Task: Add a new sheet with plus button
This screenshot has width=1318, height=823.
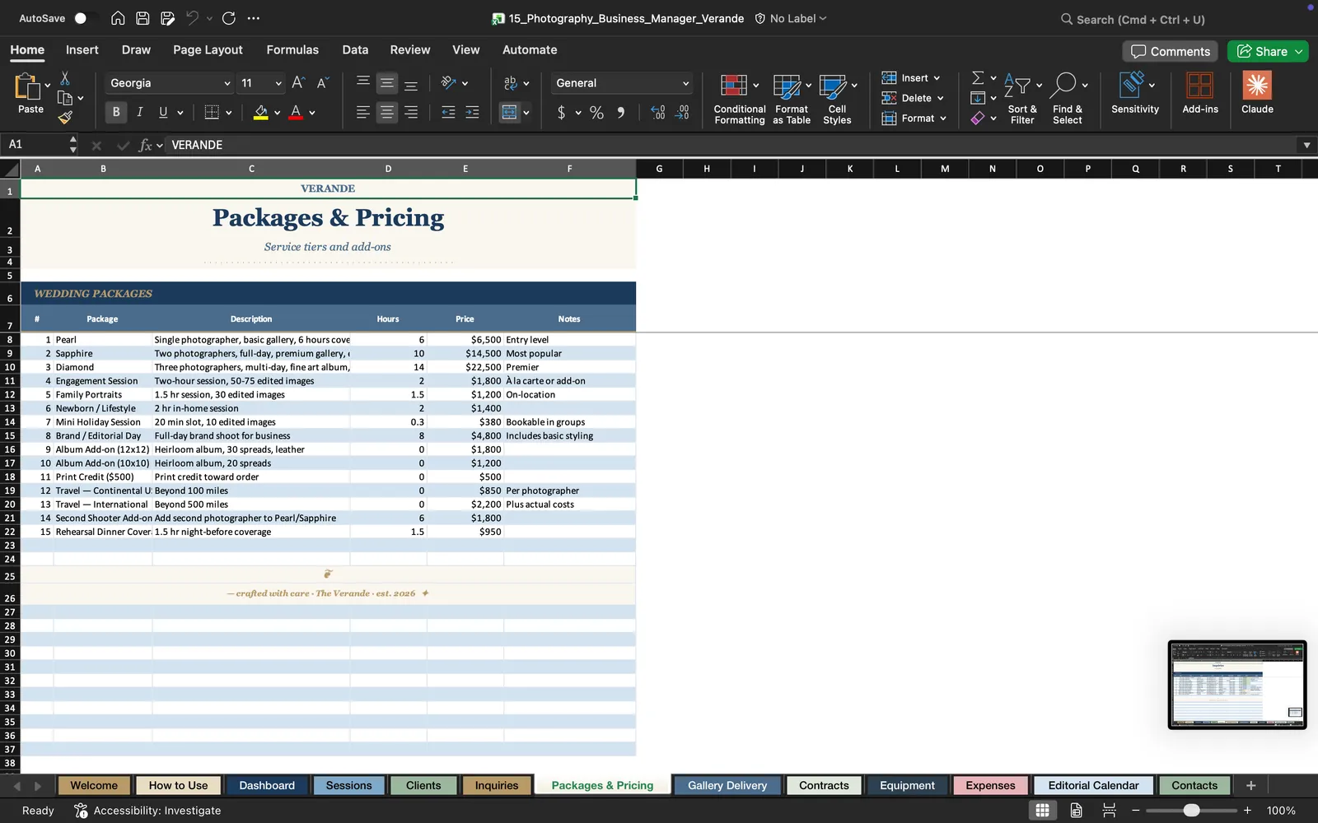Action: click(x=1250, y=785)
